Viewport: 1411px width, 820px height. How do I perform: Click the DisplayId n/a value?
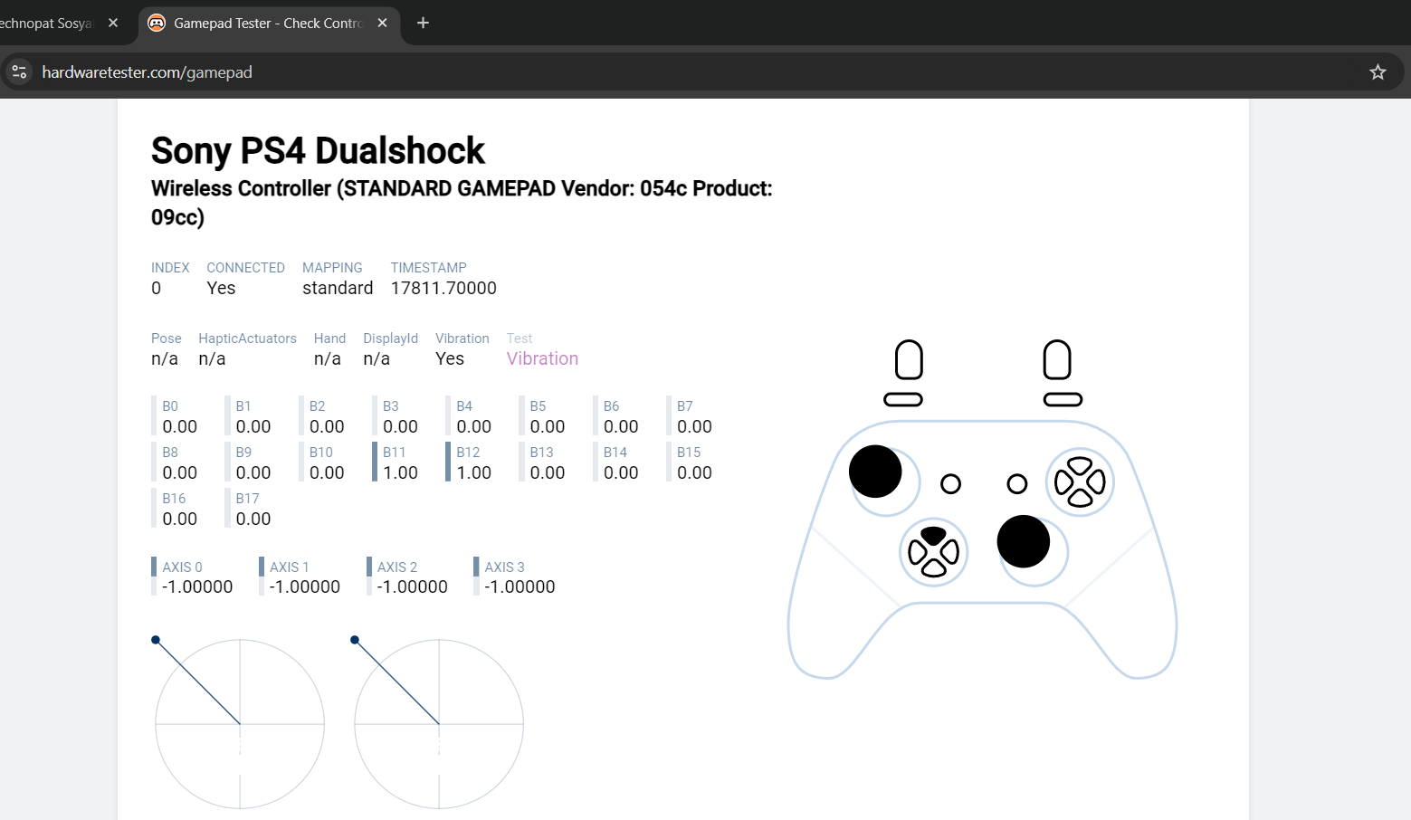377,358
